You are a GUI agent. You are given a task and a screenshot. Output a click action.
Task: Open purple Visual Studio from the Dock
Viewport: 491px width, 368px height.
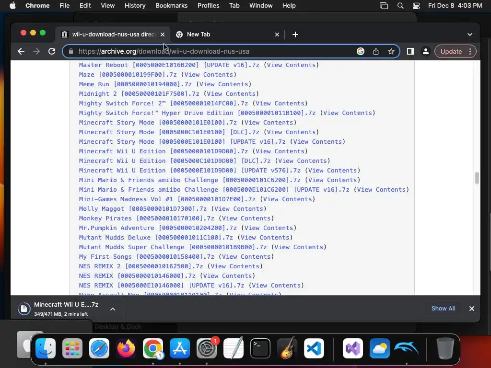tap(353, 348)
